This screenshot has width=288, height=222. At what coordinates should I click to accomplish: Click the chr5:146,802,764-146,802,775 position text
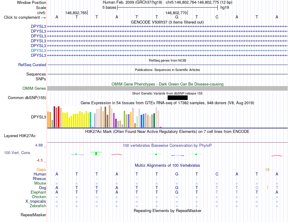click(x=199, y=2)
